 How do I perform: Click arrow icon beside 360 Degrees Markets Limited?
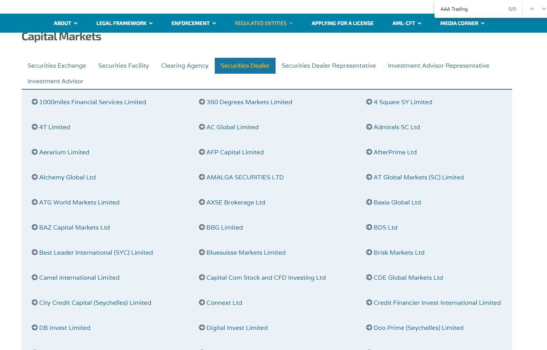(x=202, y=102)
